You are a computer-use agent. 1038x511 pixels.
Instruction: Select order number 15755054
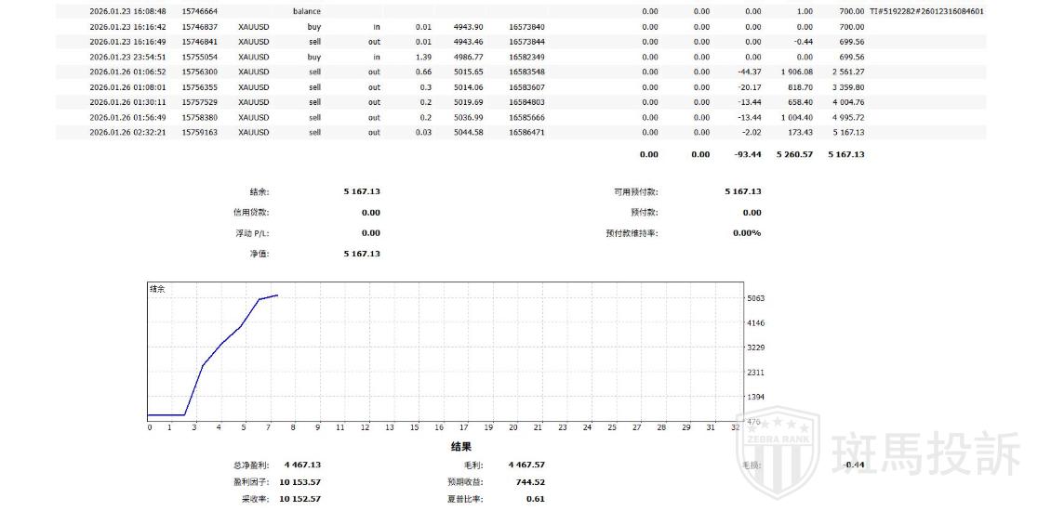(x=199, y=57)
